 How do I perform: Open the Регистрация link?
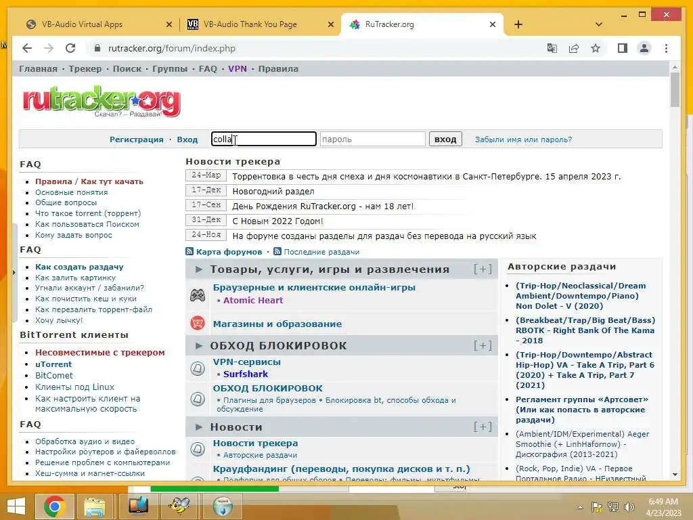[137, 139]
